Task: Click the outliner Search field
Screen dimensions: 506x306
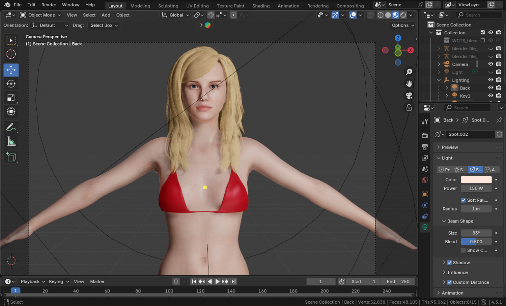Action: [x=479, y=15]
